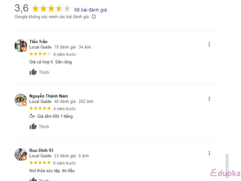Screen dimensions: 241x181
Task: Open three-dot menu for Tiến Trần review
Action: (x=209, y=44)
